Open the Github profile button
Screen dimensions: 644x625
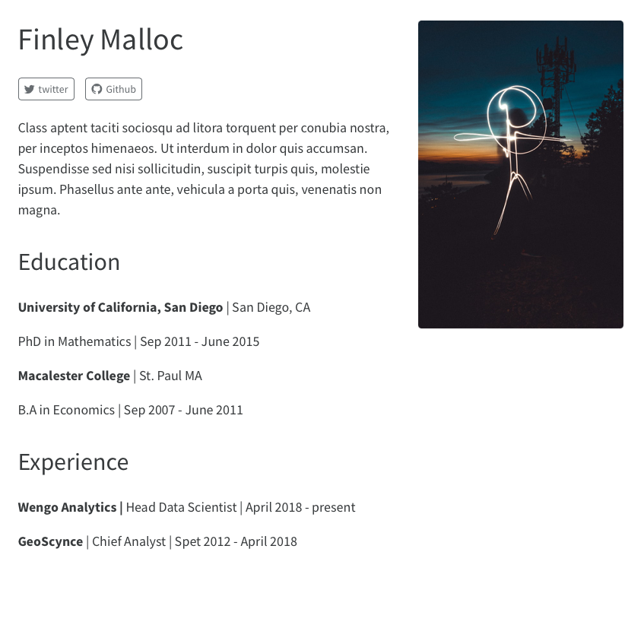click(x=113, y=89)
